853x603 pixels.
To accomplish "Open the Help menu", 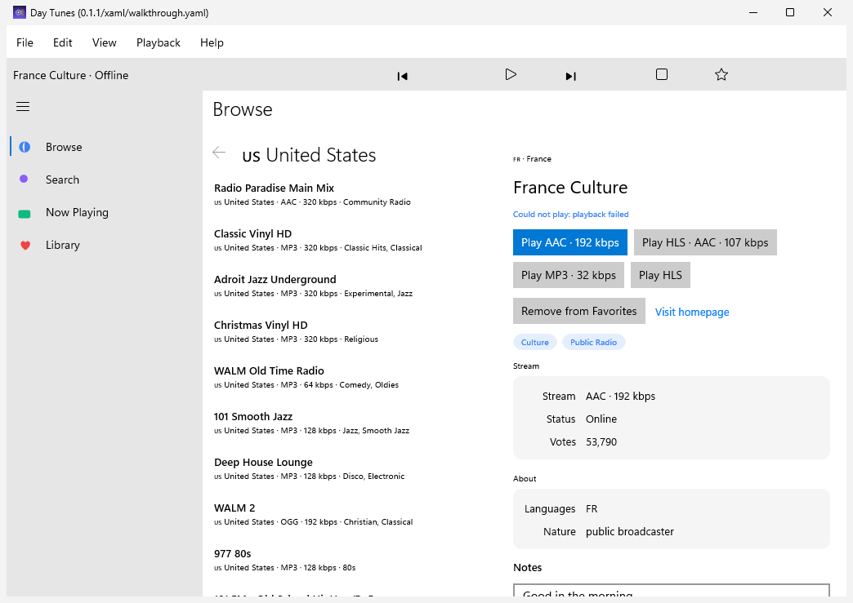I will coord(212,42).
